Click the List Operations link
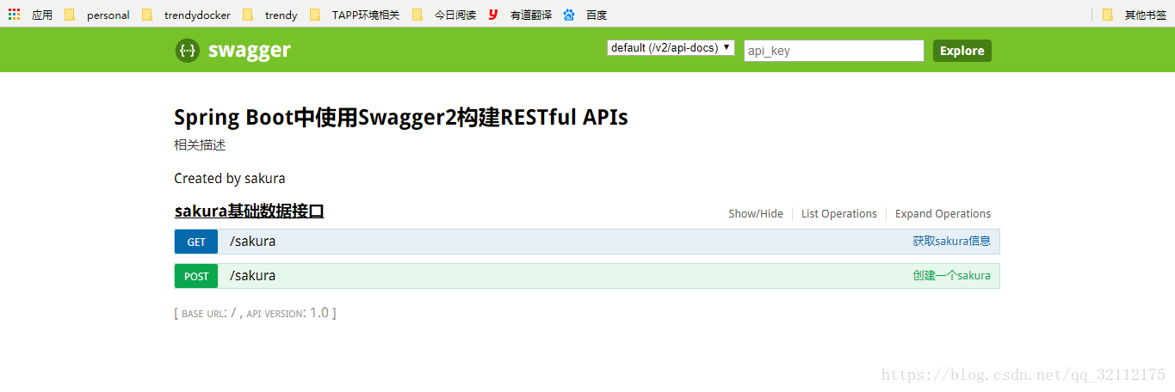The width and height of the screenshot is (1175, 392). click(838, 214)
